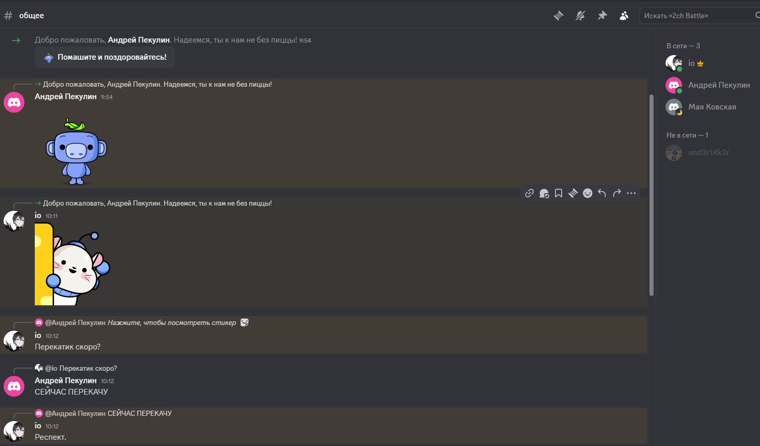The image size is (760, 446).
Task: Click the chat scrollbar thumb
Action: pyautogui.click(x=652, y=195)
